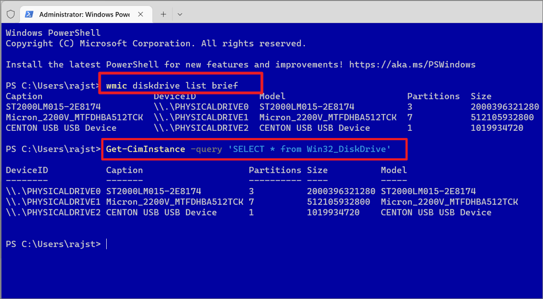The image size is (543, 299).
Task: Click the shield icon in the title bar
Action: pyautogui.click(x=11, y=14)
